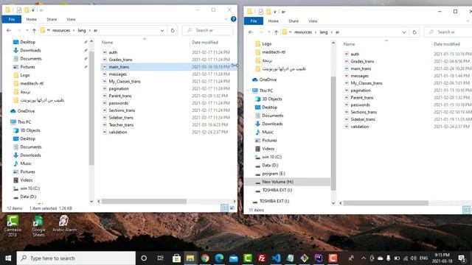The height and width of the screenshot is (265, 472).
Task: Open File tab in right window
Action: point(254,21)
